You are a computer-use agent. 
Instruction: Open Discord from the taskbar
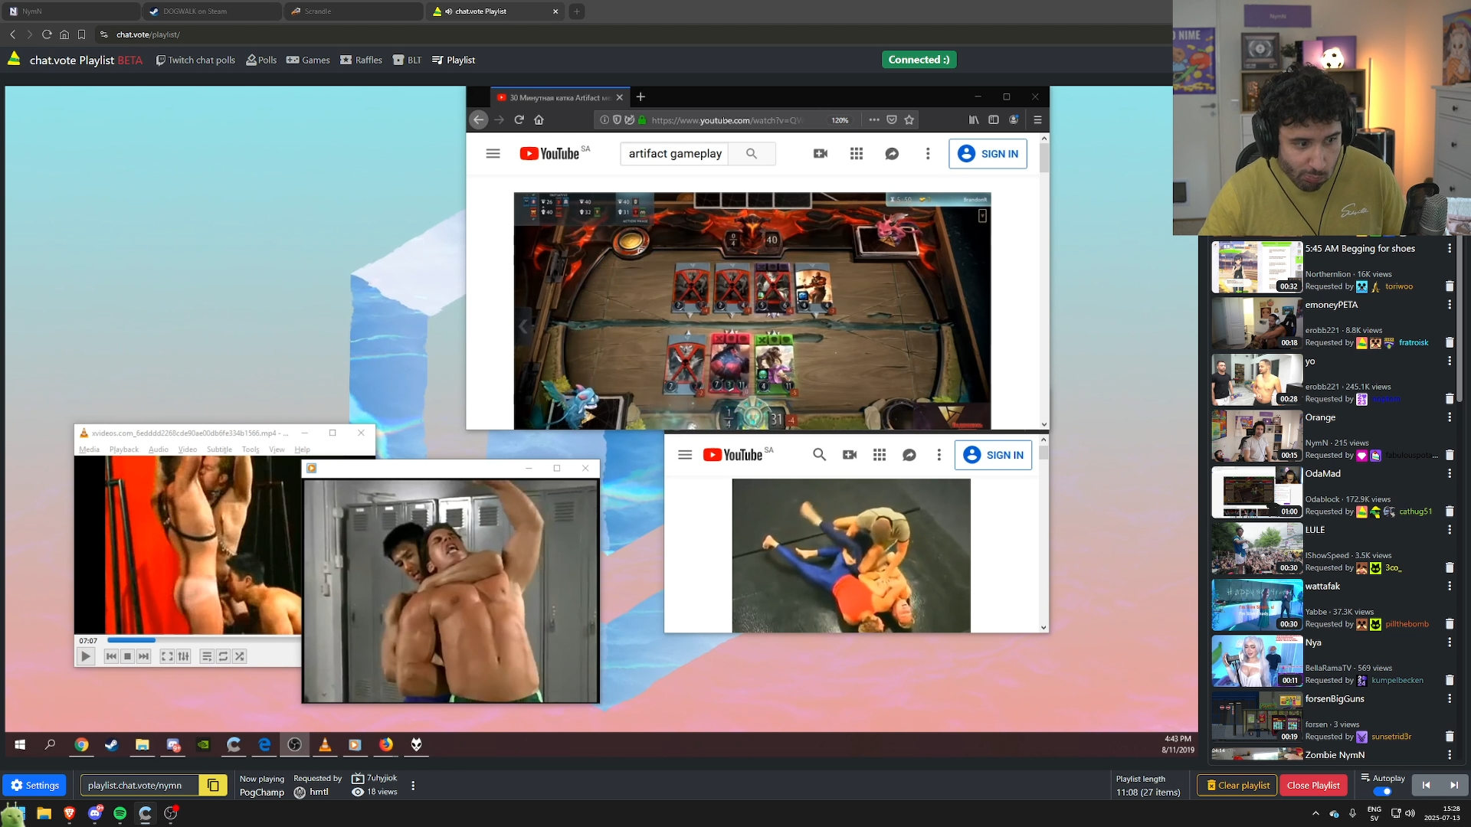point(95,813)
